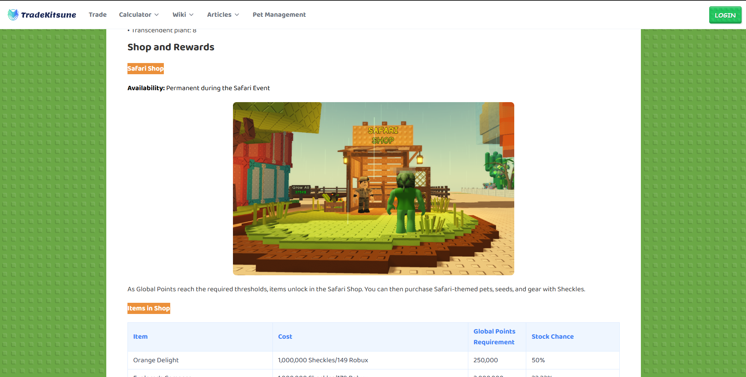Viewport: 746px width, 377px height.
Task: Select the Item column header
Action: point(140,337)
